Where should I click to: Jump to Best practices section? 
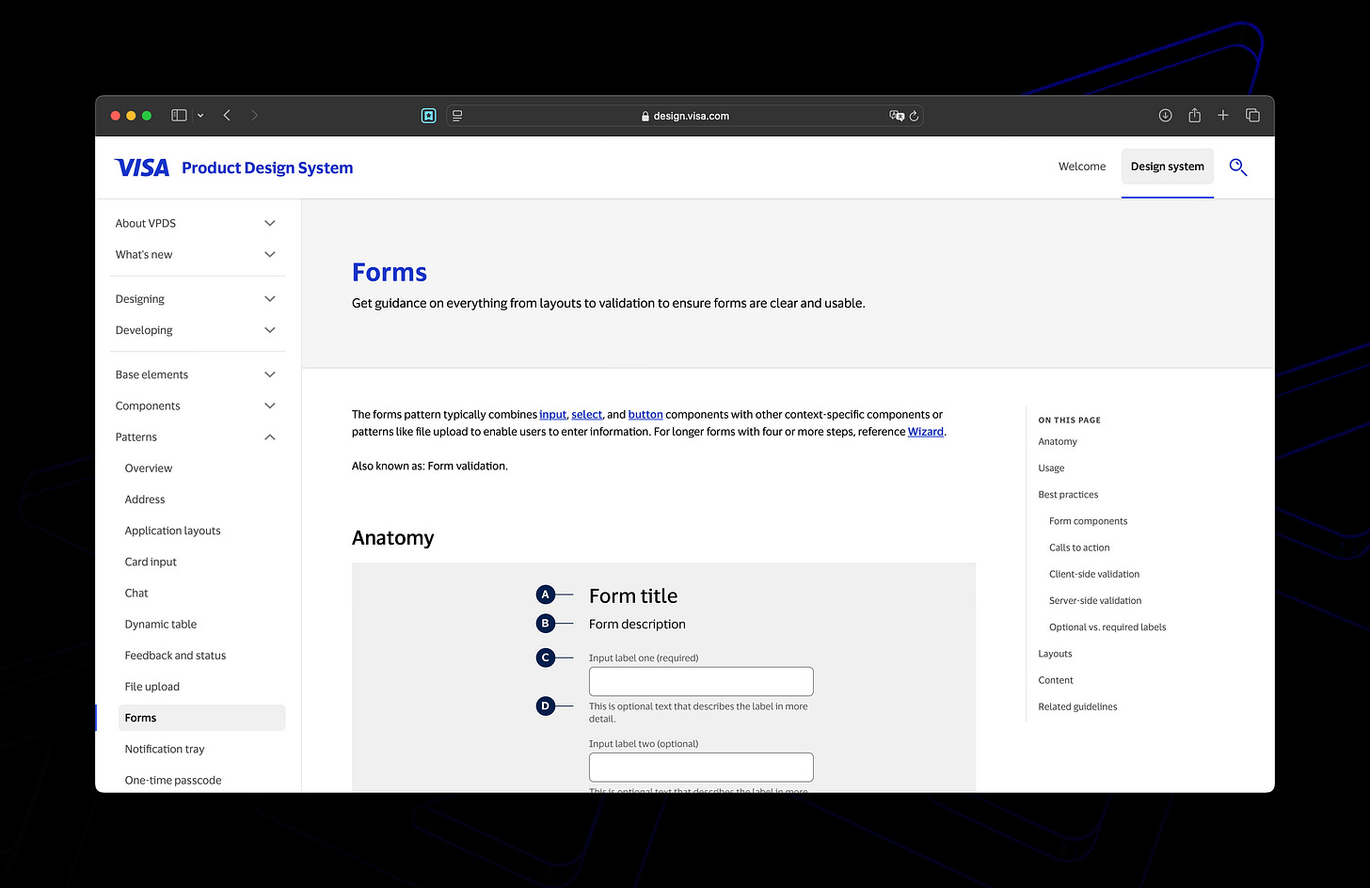click(x=1068, y=494)
